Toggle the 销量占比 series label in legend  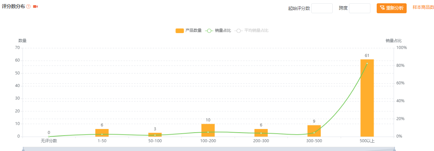point(223,30)
